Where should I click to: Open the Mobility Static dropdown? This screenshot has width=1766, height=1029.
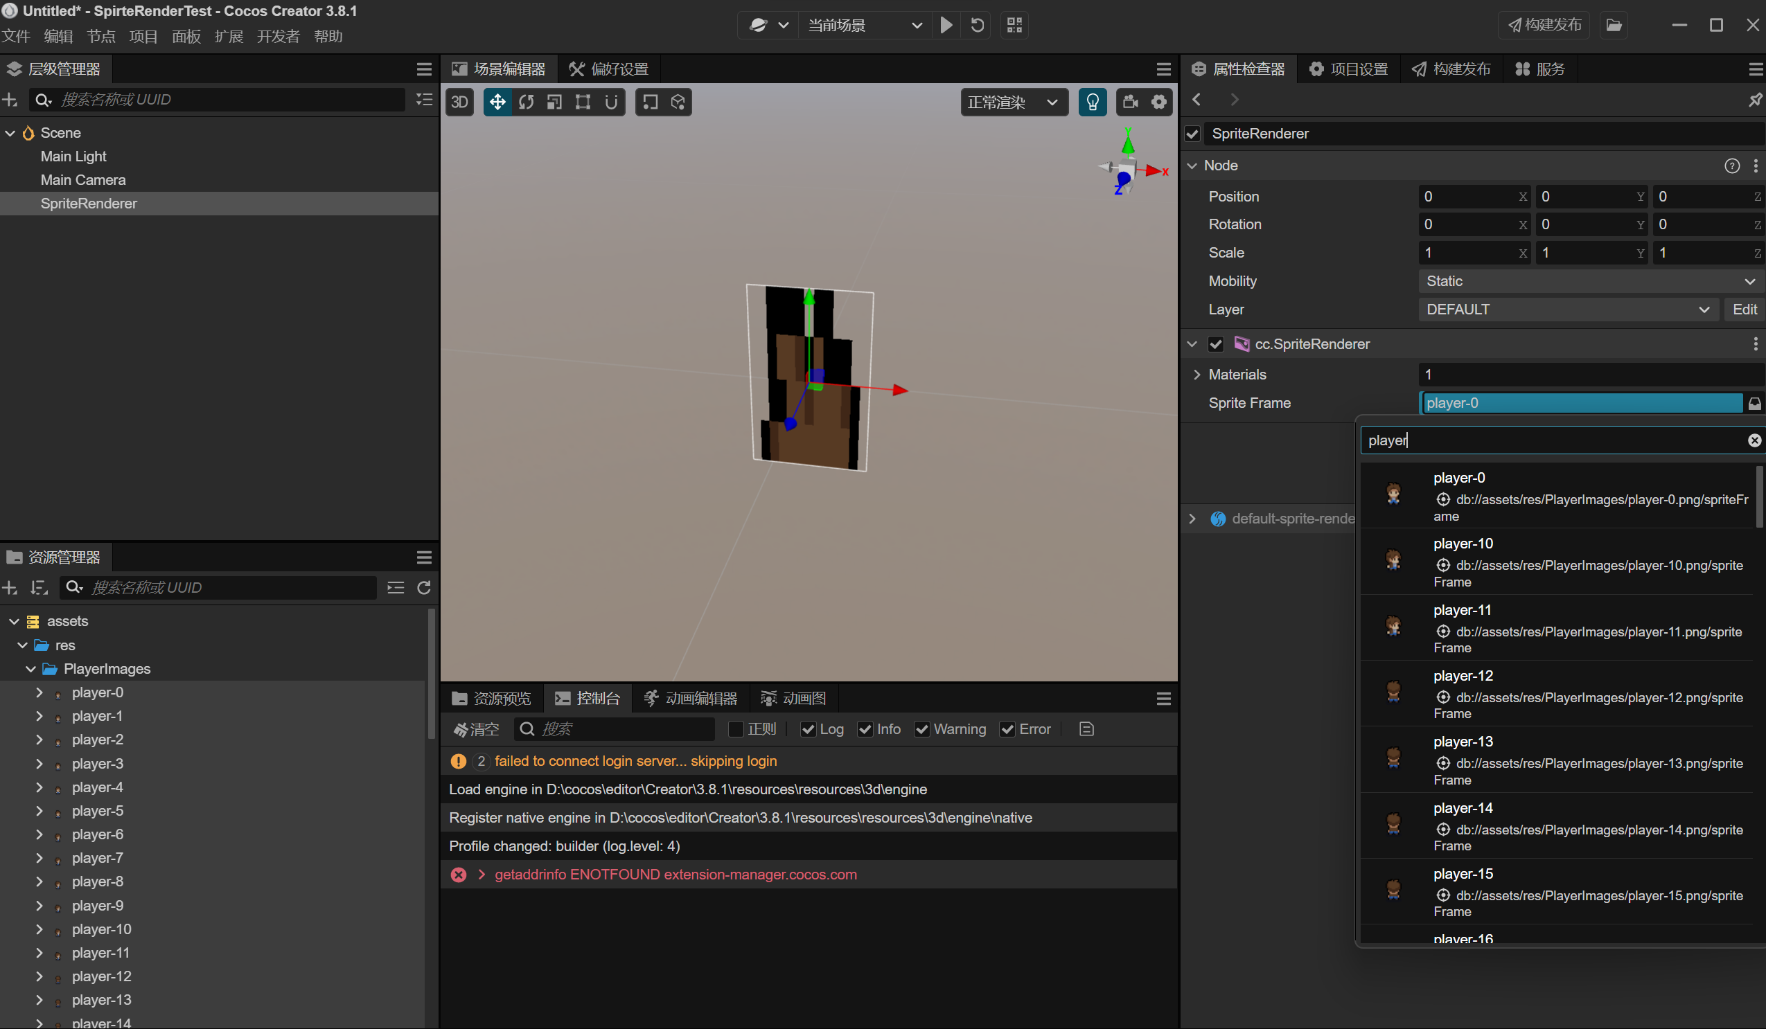[x=1587, y=281]
